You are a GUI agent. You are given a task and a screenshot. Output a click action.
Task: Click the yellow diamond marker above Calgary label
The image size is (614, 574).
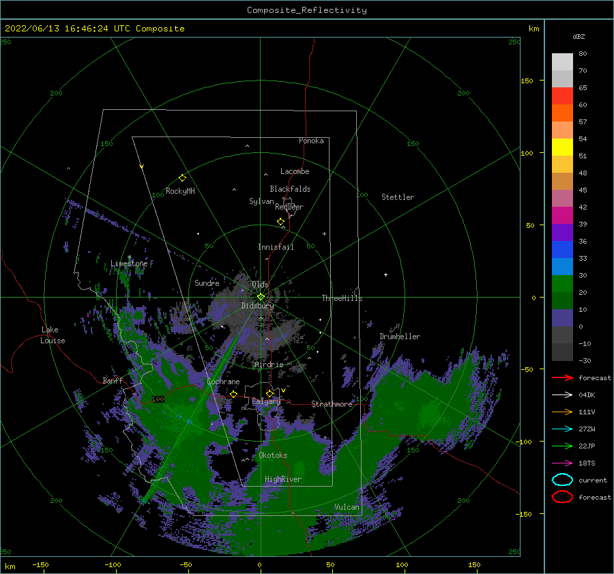pos(269,393)
